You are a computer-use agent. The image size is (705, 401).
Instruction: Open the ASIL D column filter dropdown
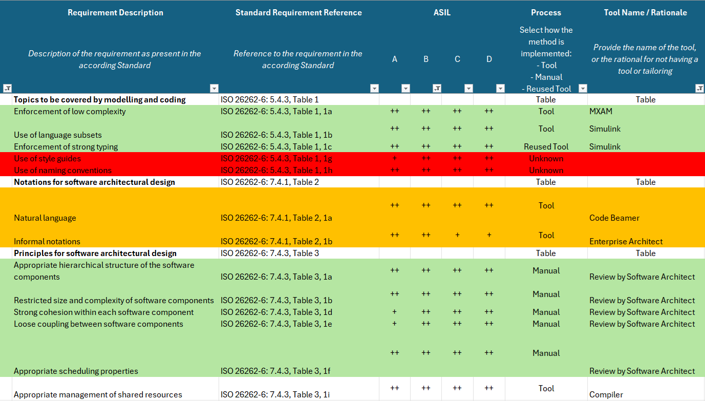(500, 89)
